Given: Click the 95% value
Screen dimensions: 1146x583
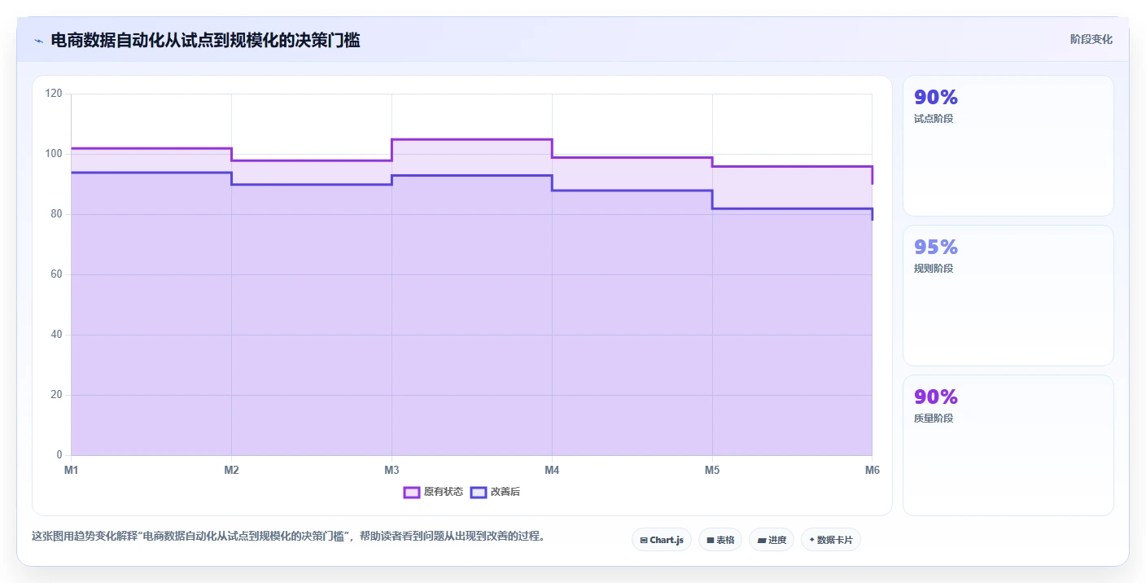Looking at the screenshot, I should click(x=936, y=247).
